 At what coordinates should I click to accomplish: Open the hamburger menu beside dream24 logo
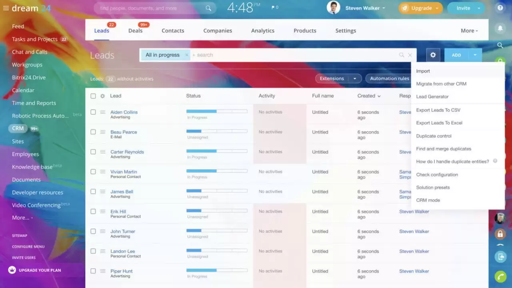pyautogui.click(x=6, y=8)
